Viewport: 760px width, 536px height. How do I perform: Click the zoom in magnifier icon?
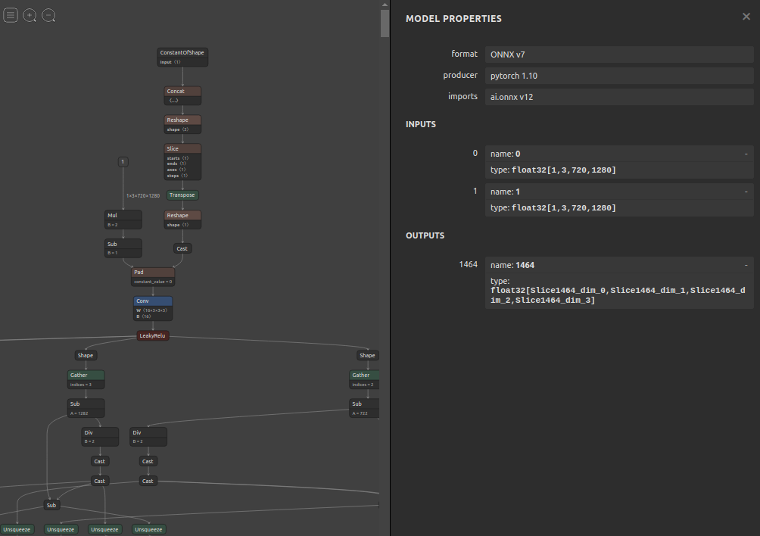(x=30, y=15)
